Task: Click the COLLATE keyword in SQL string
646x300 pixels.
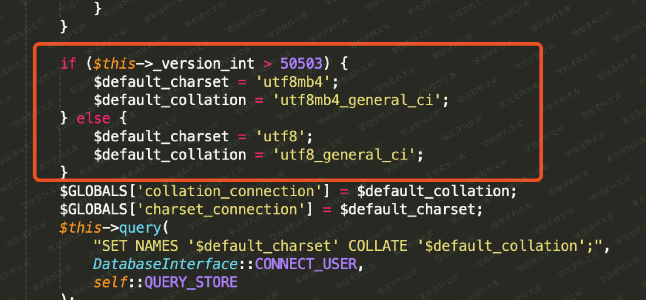Action: tap(378, 246)
